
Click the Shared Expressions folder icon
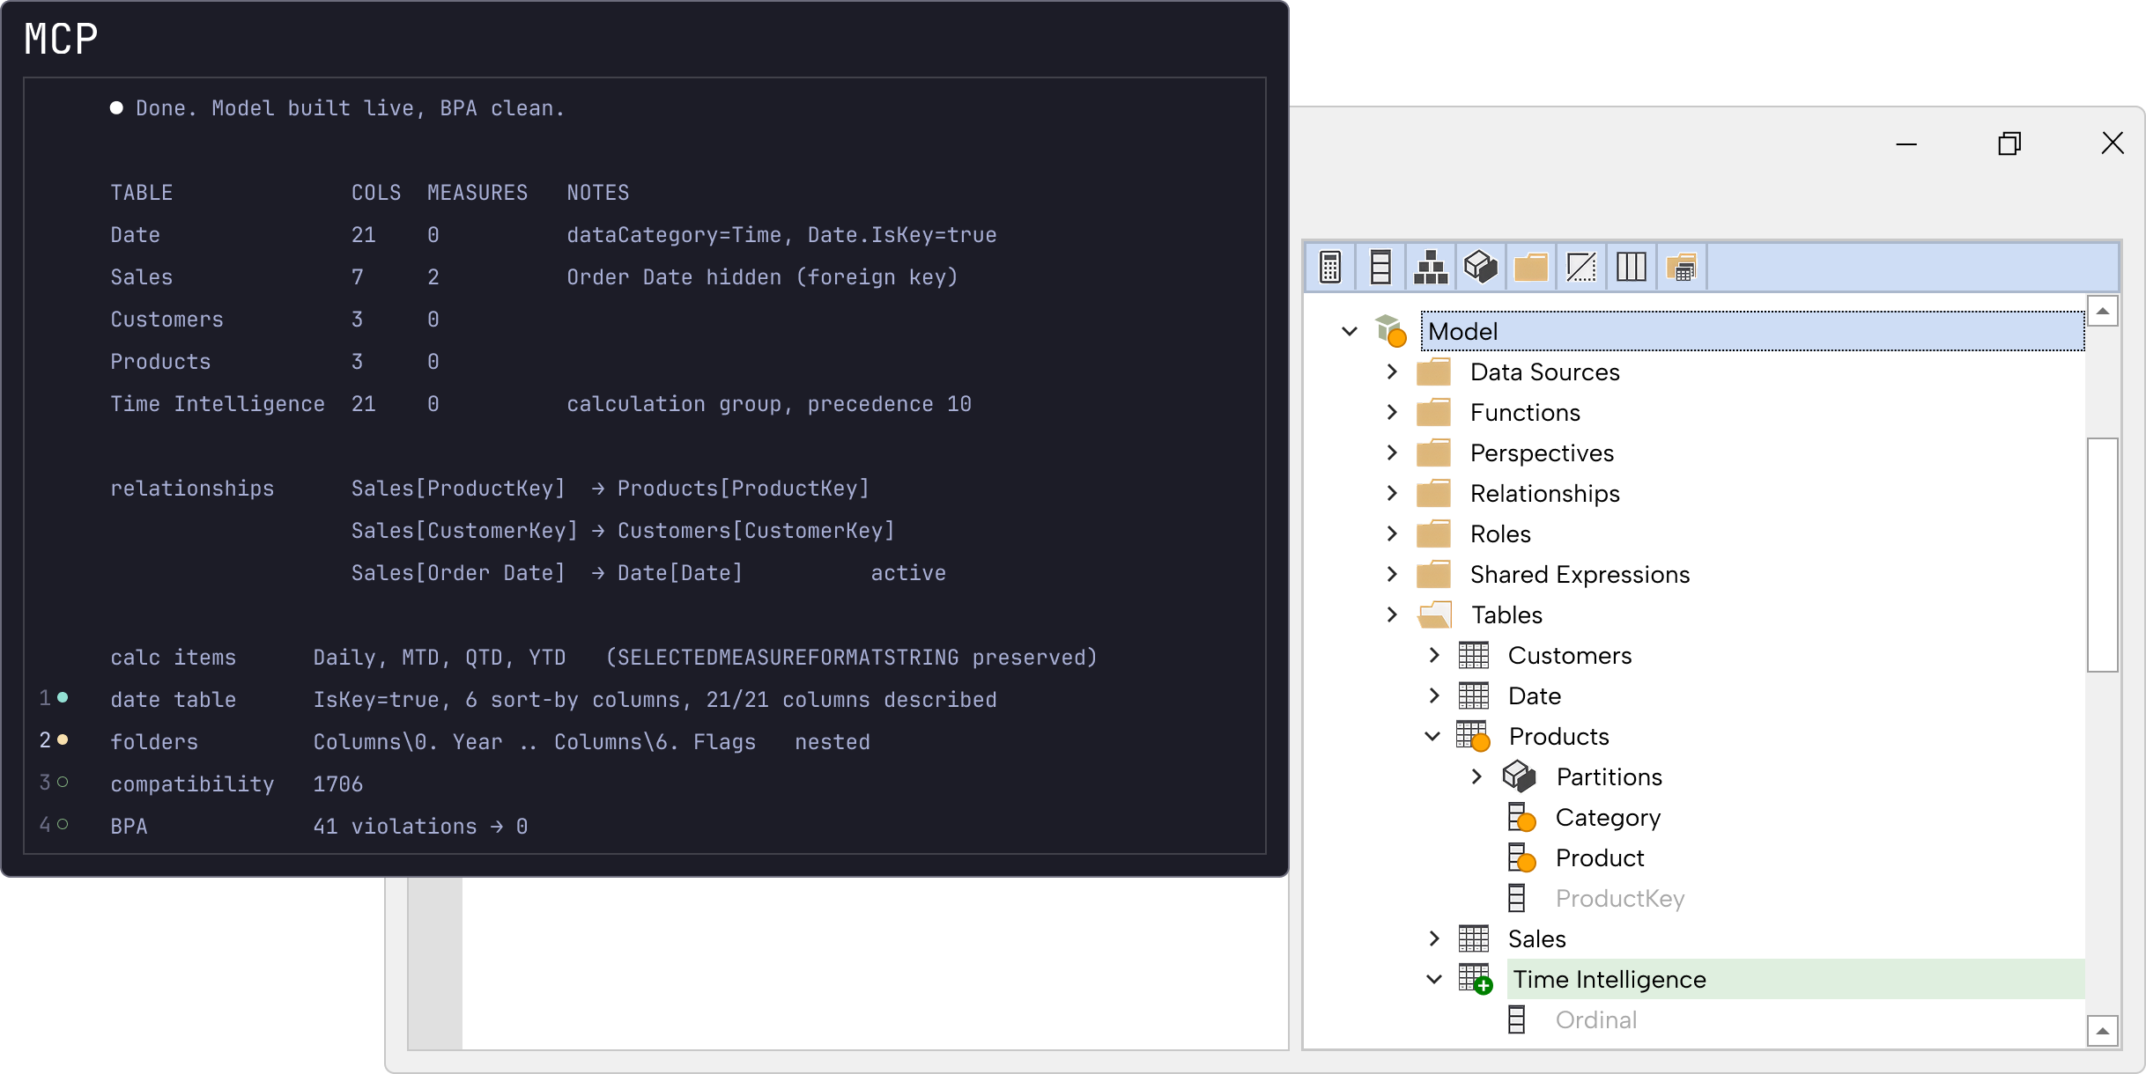tap(1434, 574)
